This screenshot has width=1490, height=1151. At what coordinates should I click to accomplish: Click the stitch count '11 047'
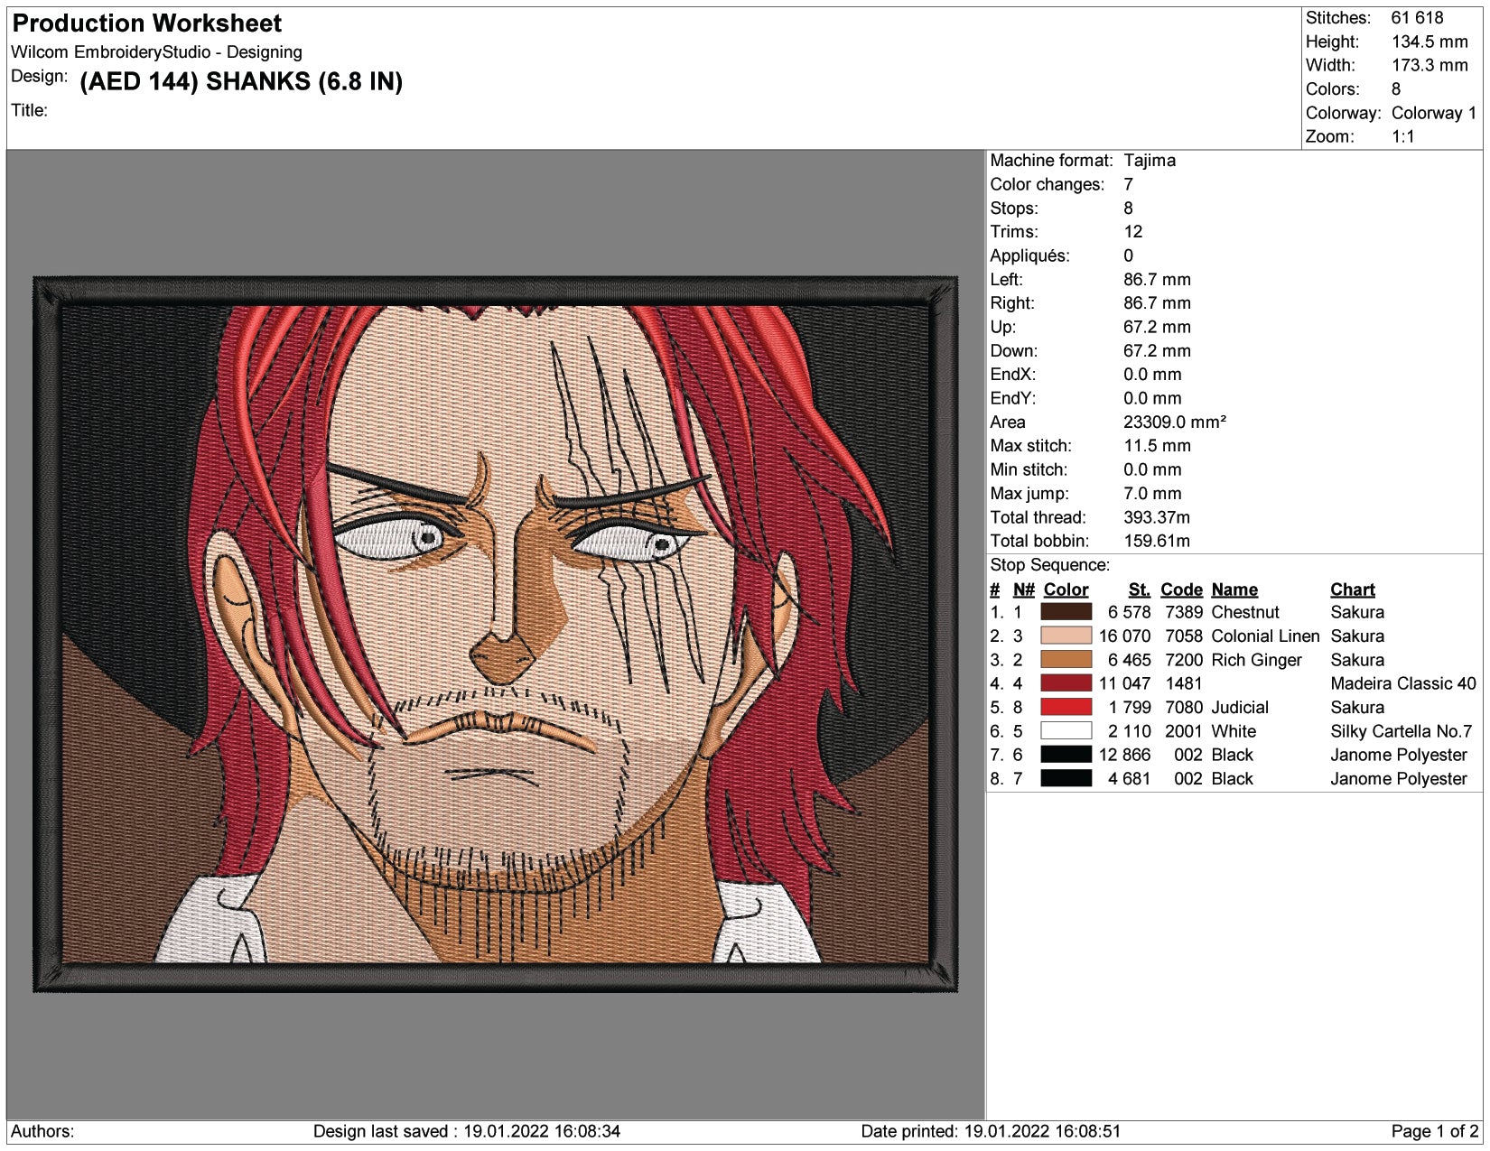click(1124, 683)
